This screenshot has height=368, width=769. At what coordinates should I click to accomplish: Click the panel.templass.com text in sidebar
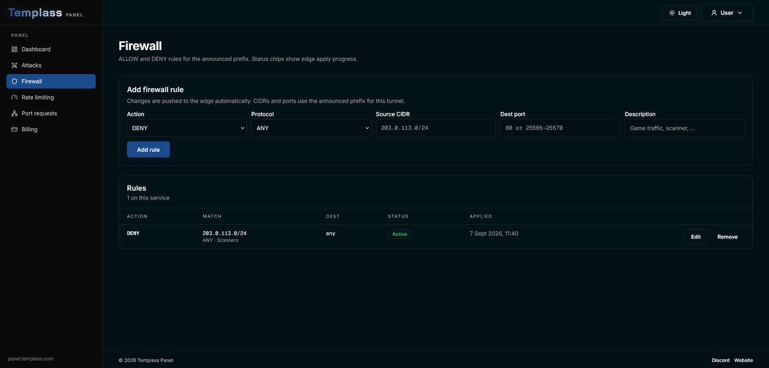click(31, 359)
